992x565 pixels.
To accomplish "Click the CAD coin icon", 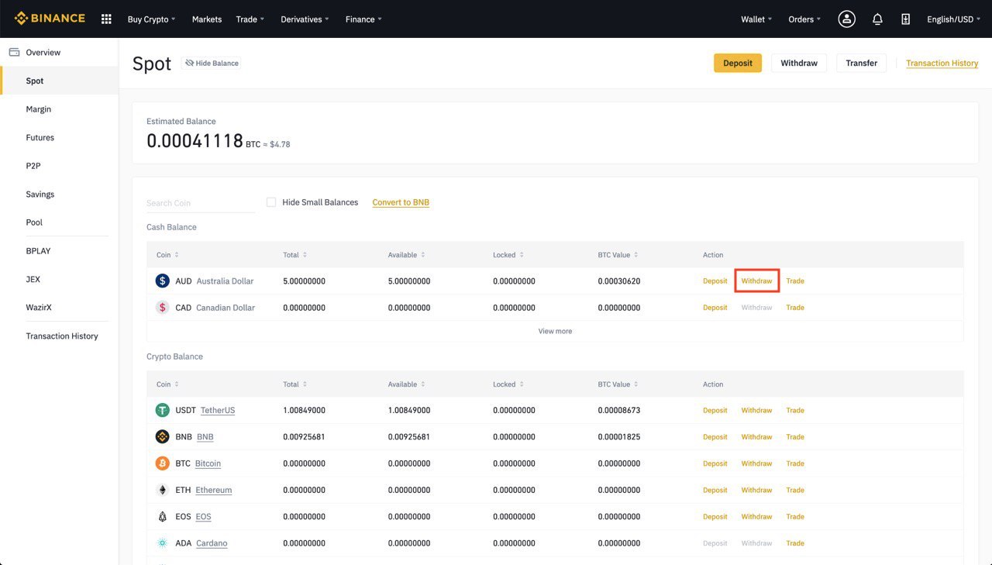I will tap(162, 308).
